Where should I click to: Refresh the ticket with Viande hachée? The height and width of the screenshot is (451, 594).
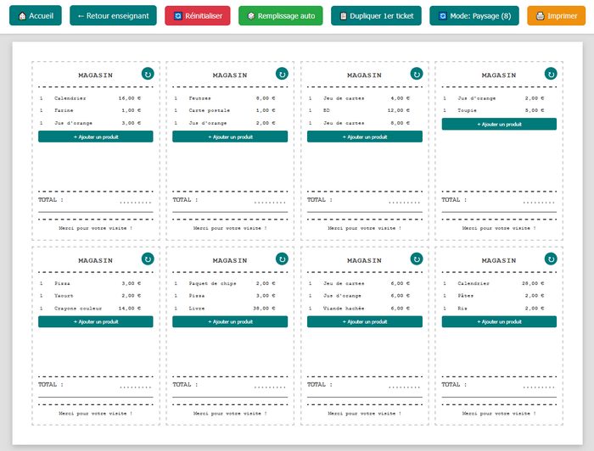coord(416,259)
